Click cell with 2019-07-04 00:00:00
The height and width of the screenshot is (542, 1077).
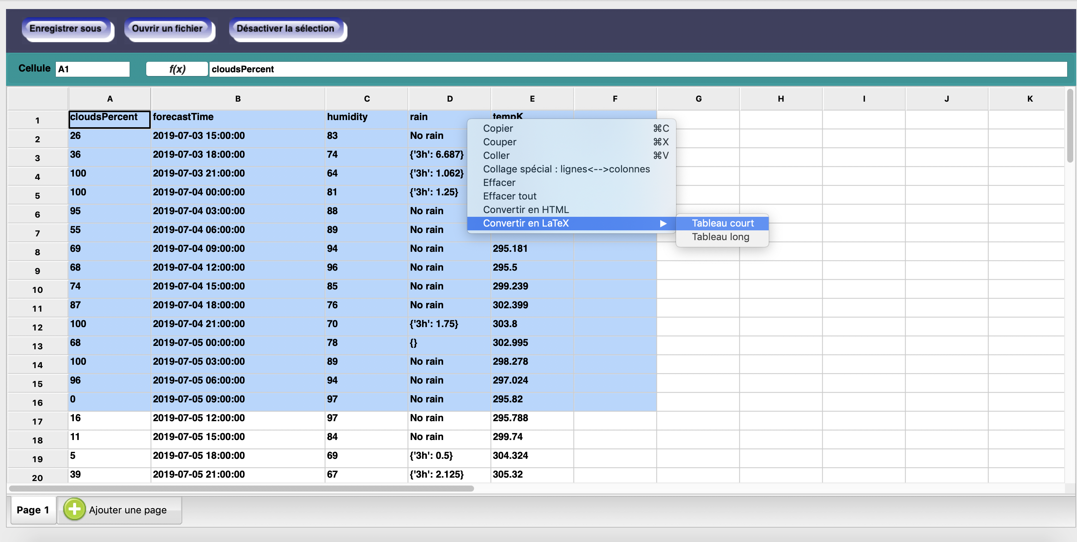[x=238, y=195]
